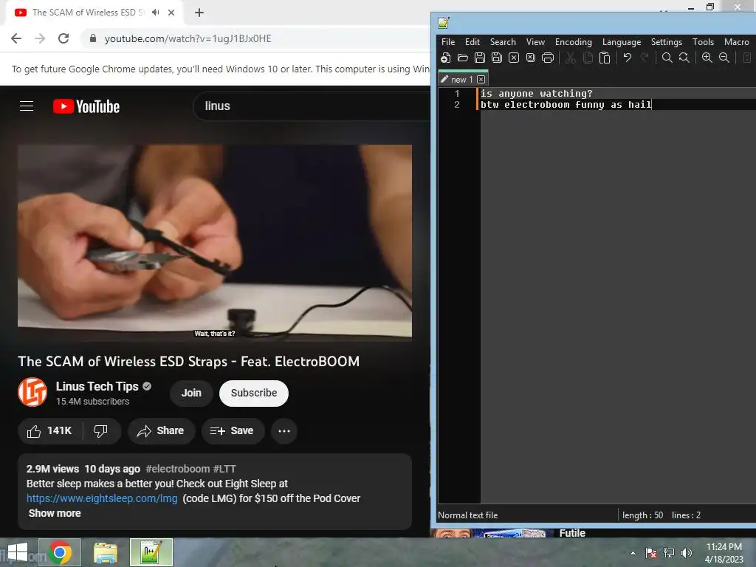Click line 1 text 'is anyone watching?'
This screenshot has height=567, width=756.
[537, 94]
